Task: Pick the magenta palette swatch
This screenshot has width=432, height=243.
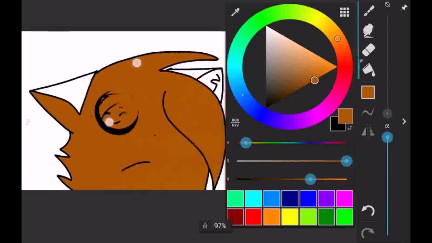Action: 345,198
